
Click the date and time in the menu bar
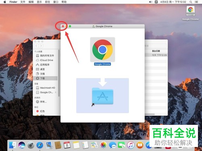173,2
